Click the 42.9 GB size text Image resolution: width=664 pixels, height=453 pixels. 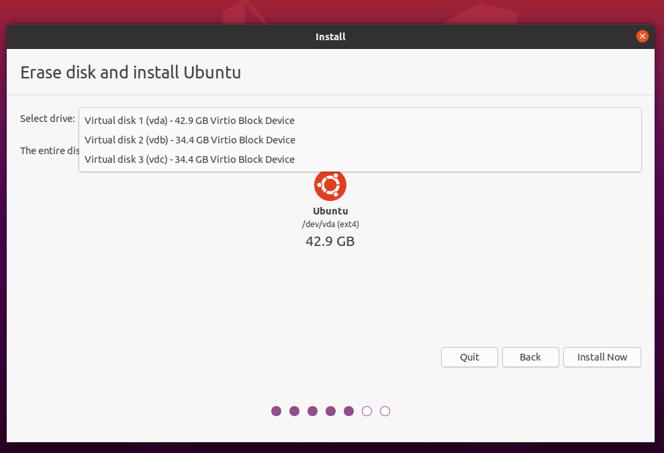coord(330,241)
